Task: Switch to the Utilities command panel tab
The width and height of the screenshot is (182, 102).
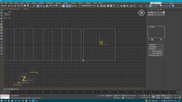Action: [x=164, y=10]
